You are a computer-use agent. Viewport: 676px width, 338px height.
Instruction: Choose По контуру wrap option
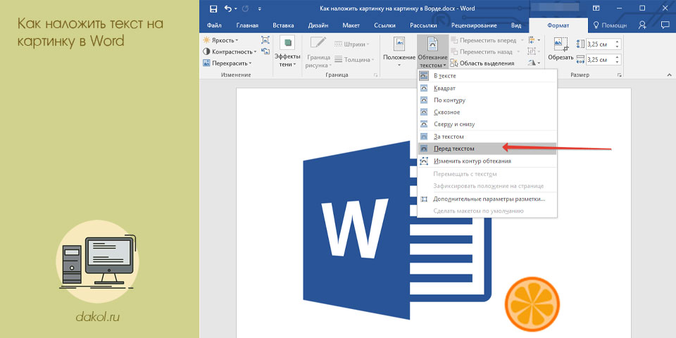pyautogui.click(x=487, y=100)
